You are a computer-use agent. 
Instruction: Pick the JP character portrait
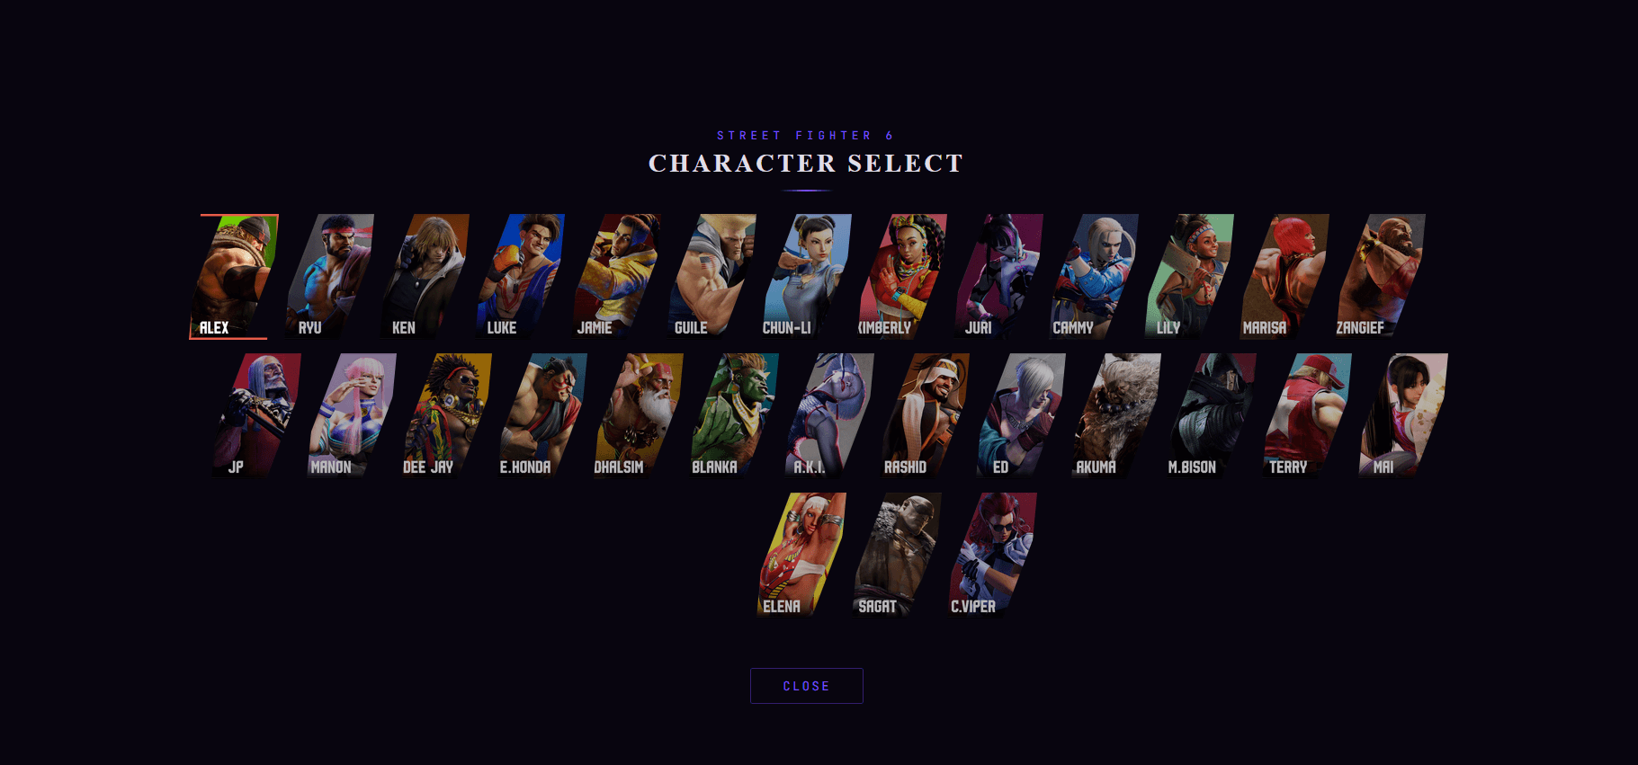[x=257, y=415]
